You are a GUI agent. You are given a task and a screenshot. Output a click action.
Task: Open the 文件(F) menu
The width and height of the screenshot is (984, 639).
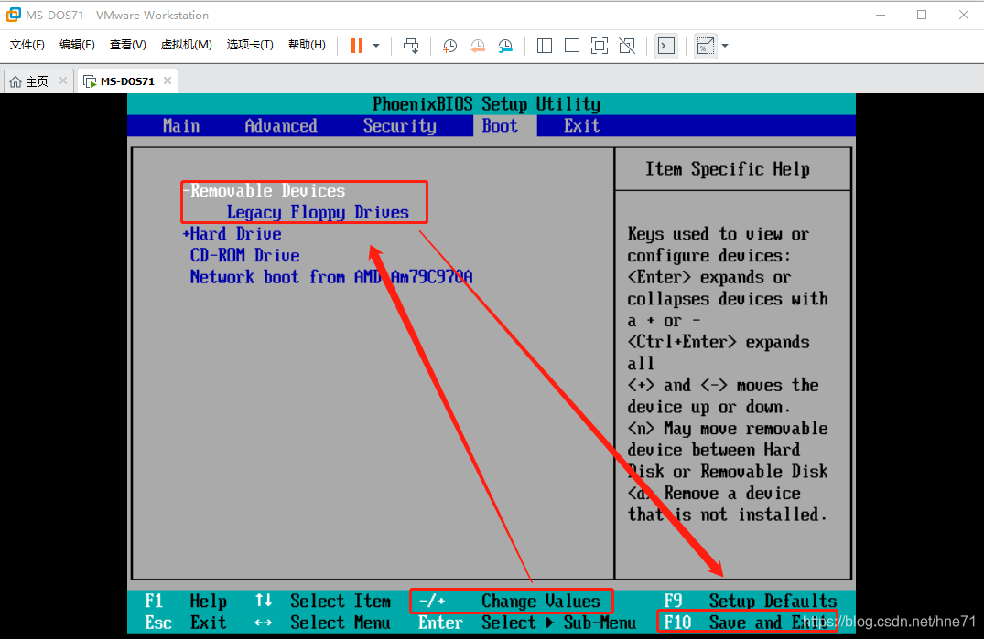tap(27, 45)
